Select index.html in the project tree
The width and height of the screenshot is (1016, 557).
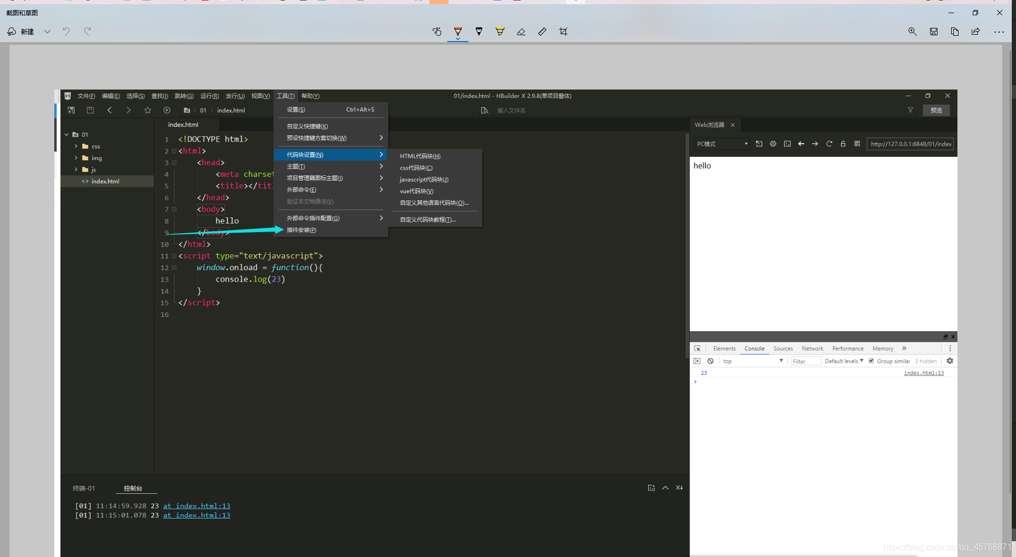105,181
